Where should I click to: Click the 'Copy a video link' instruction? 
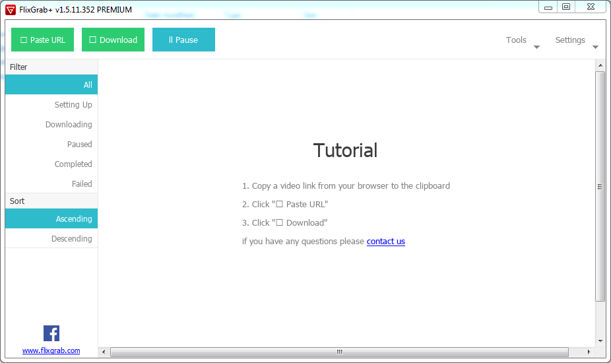pyautogui.click(x=346, y=186)
